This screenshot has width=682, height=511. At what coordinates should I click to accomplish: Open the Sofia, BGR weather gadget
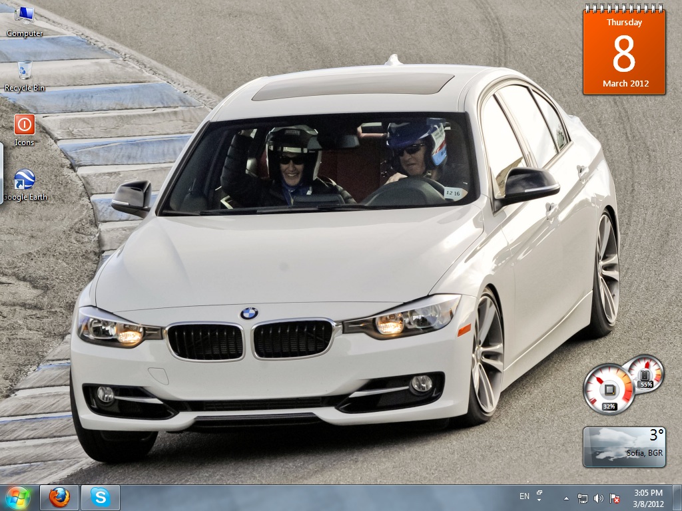[x=624, y=447]
